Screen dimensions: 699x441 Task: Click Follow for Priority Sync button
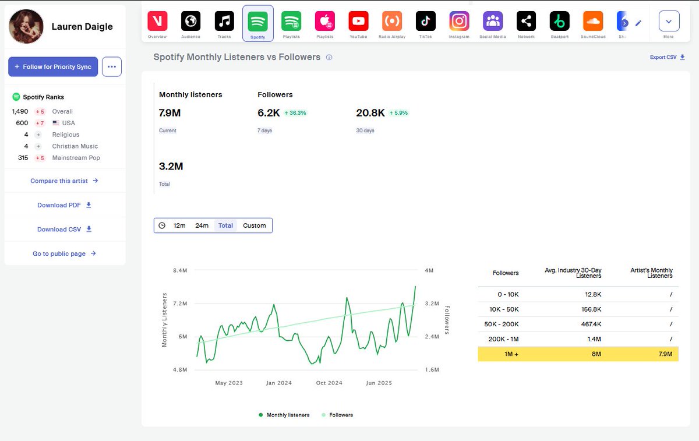53,66
